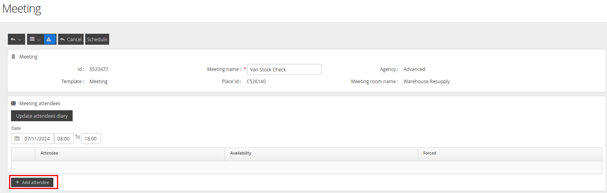Click the plus icon on Add attendee

coord(17,182)
